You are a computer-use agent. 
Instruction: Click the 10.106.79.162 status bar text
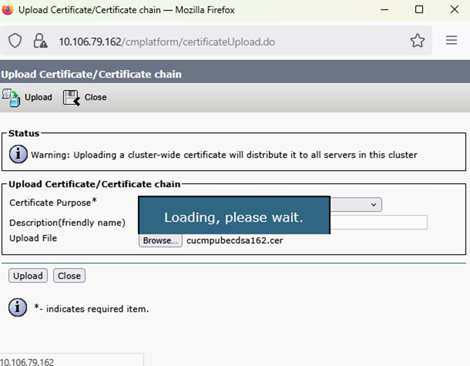point(27,362)
